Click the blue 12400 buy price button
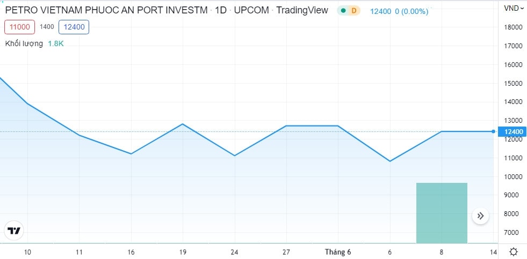 click(74, 26)
